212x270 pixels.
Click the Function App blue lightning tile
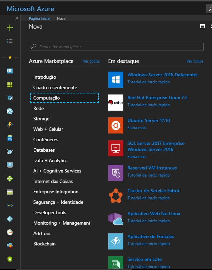[116, 241]
